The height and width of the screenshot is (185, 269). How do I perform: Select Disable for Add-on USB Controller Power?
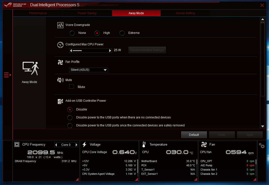(x=70, y=109)
